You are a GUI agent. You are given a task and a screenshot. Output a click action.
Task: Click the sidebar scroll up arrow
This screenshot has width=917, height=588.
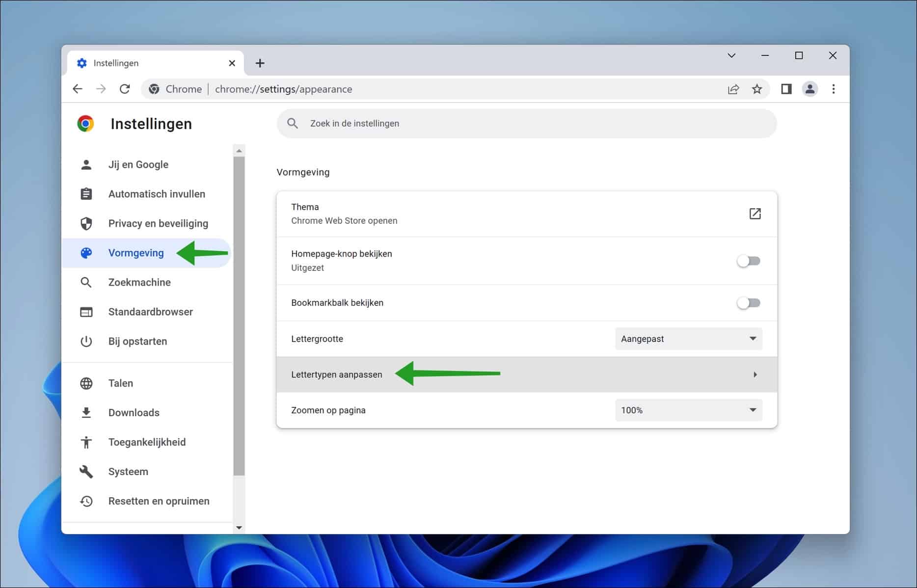239,151
